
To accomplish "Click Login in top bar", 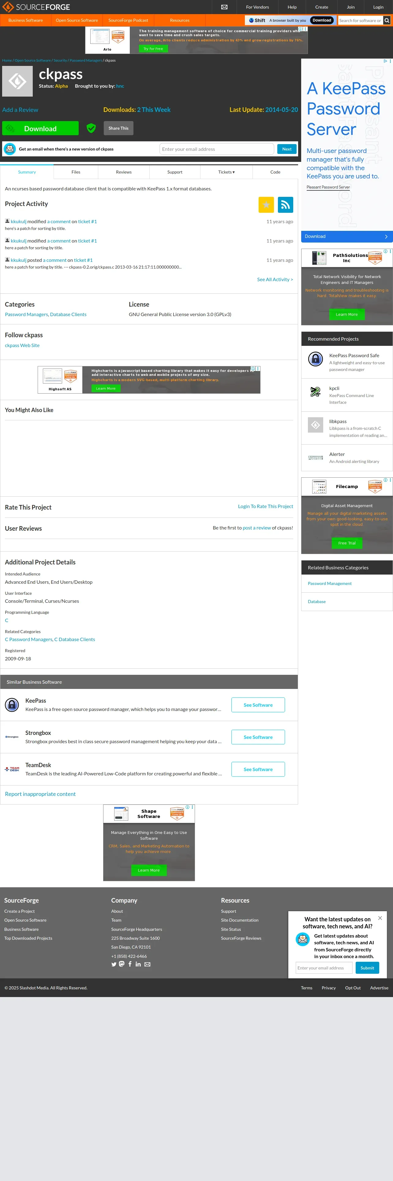I will pyautogui.click(x=378, y=7).
